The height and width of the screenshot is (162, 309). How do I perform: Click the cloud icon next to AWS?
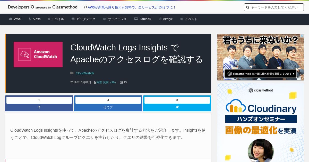tap(11, 19)
